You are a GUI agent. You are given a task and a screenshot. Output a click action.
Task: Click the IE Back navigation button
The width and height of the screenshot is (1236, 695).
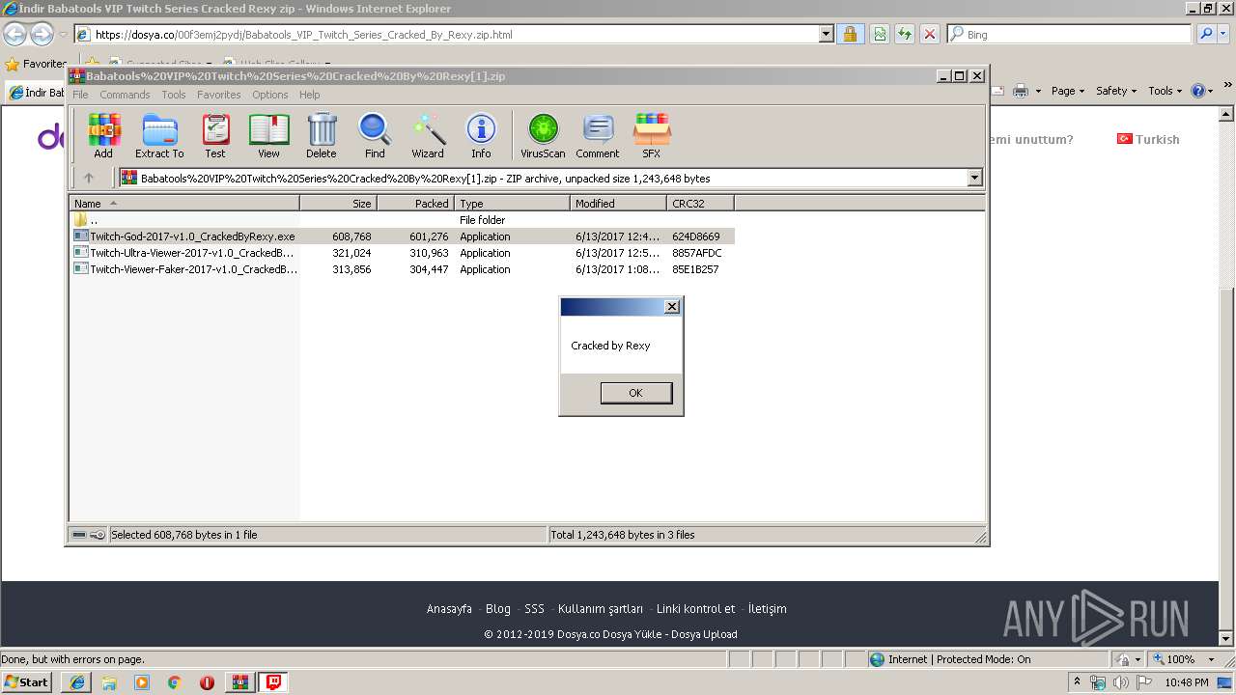coord(14,35)
